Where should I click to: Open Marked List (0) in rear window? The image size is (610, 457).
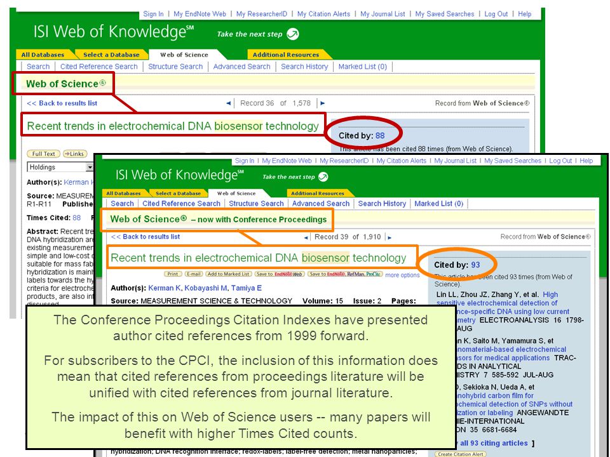[363, 67]
